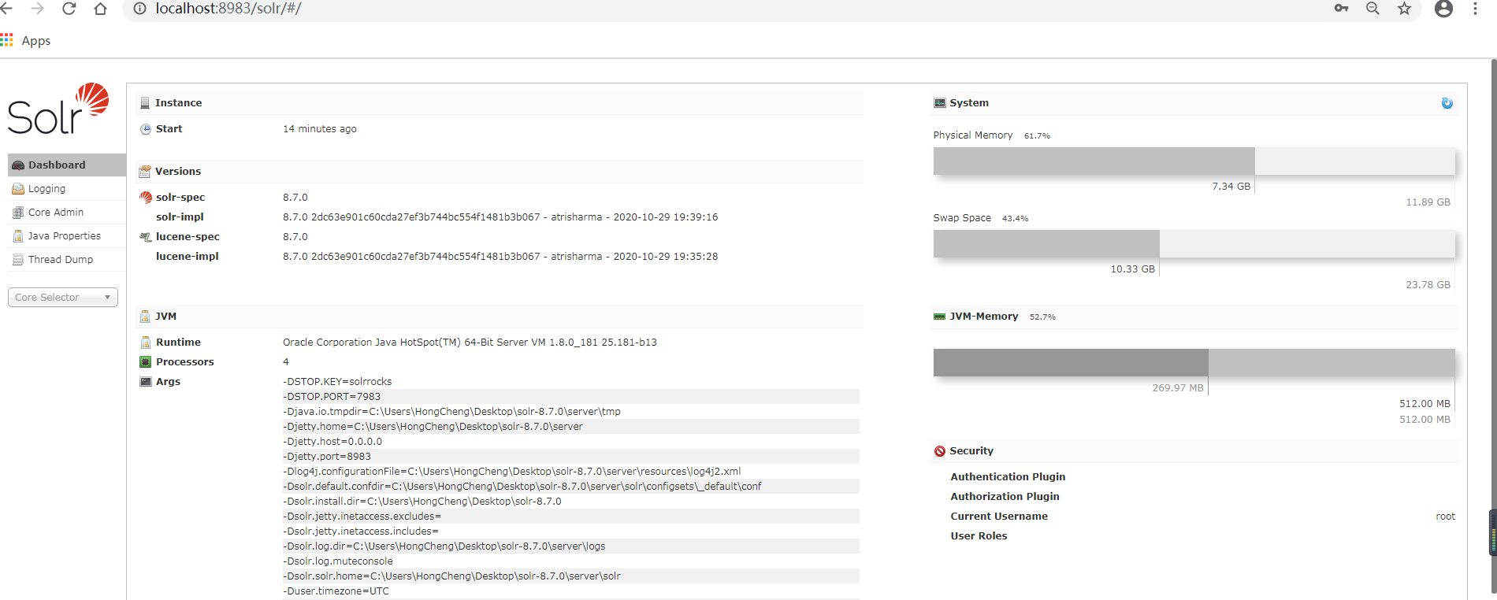Click the blue system refresh icon

1447,103
